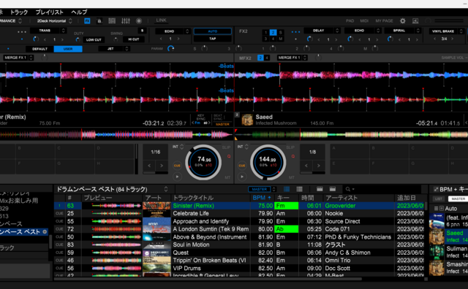Switch browser to artwork grid view icon
Viewport: 468px width, 289px height.
coord(287,189)
